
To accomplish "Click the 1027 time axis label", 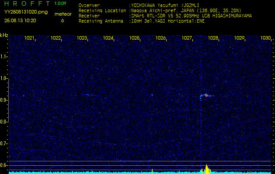I will pyautogui.click(x=187, y=38).
